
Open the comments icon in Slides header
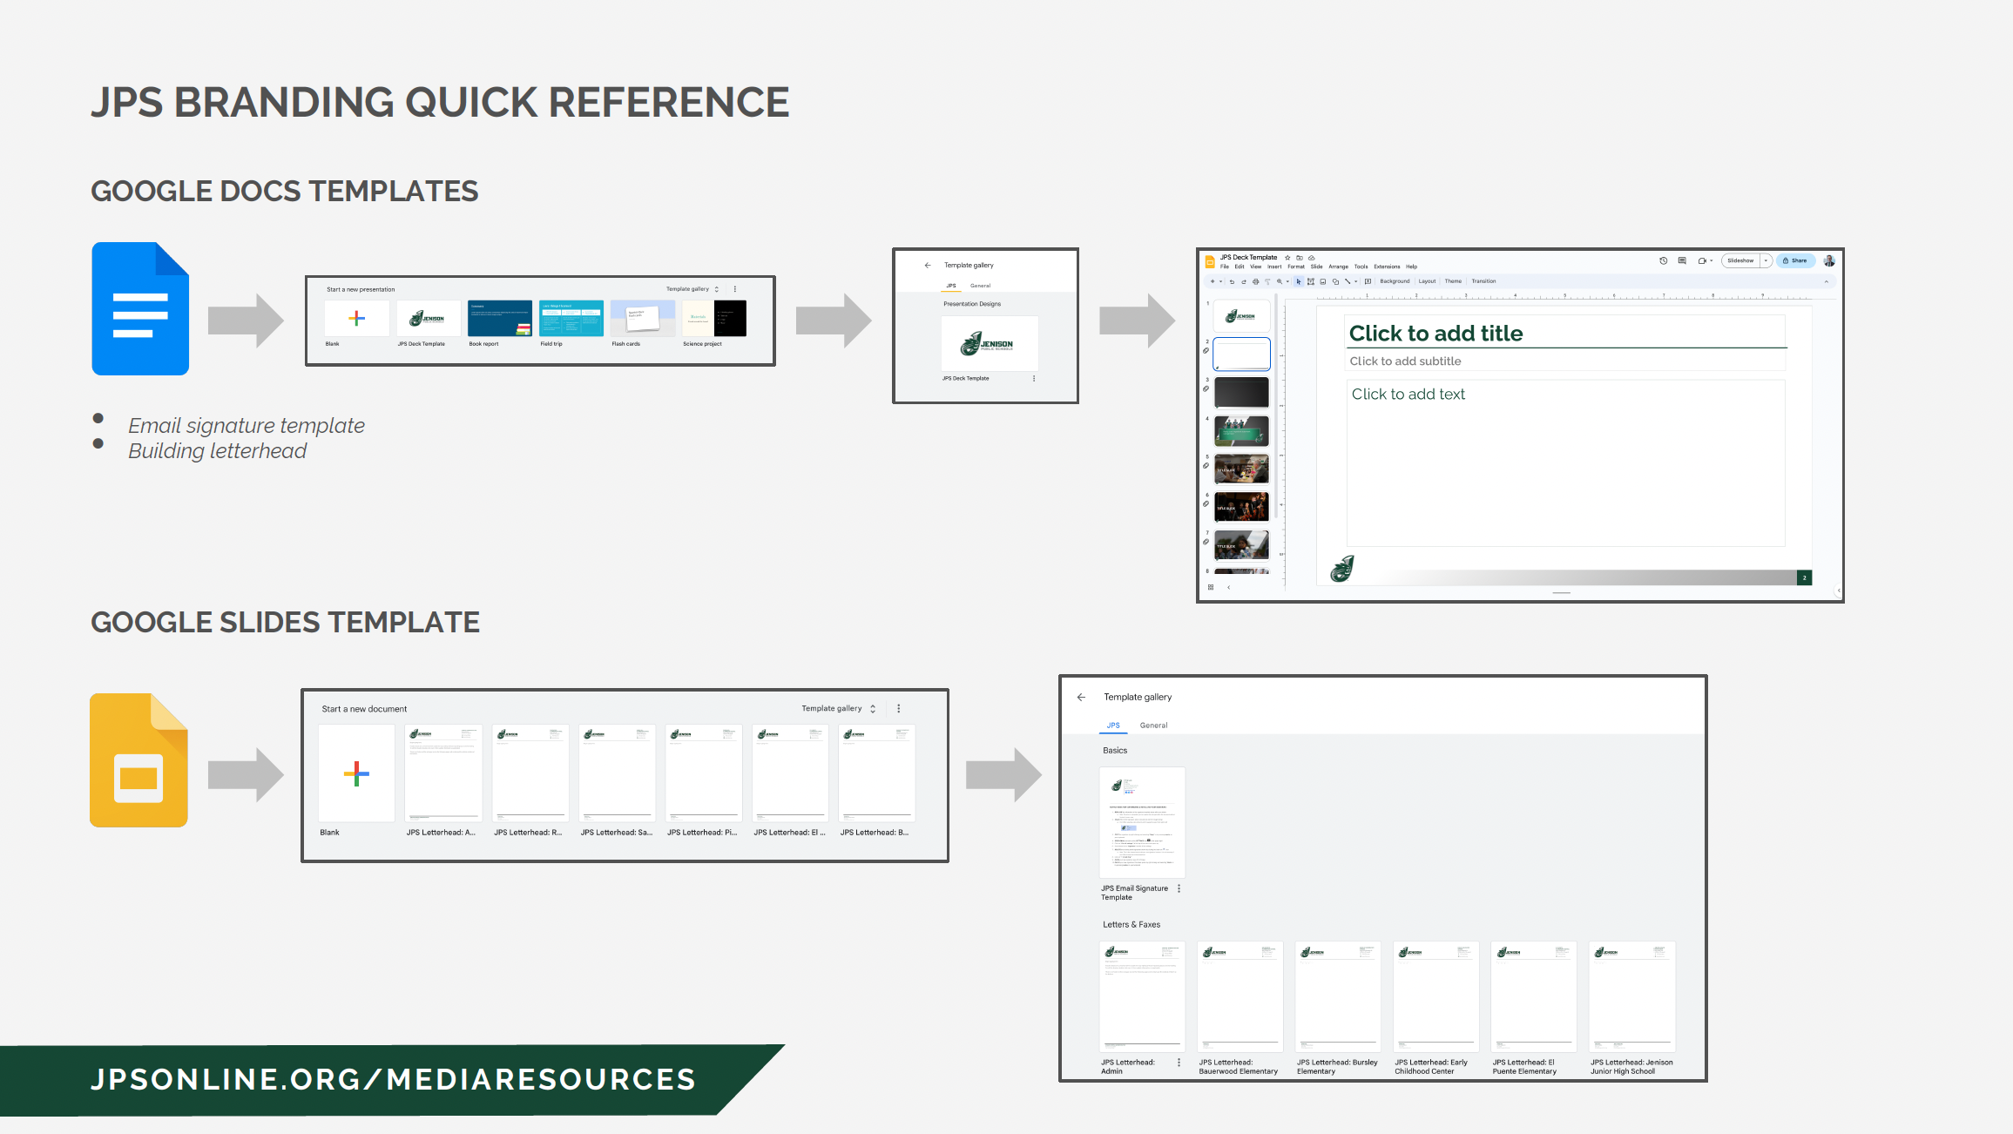[1682, 260]
